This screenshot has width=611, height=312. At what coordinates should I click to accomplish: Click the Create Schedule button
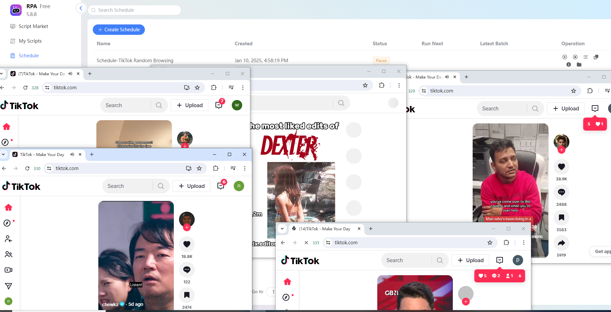point(119,30)
